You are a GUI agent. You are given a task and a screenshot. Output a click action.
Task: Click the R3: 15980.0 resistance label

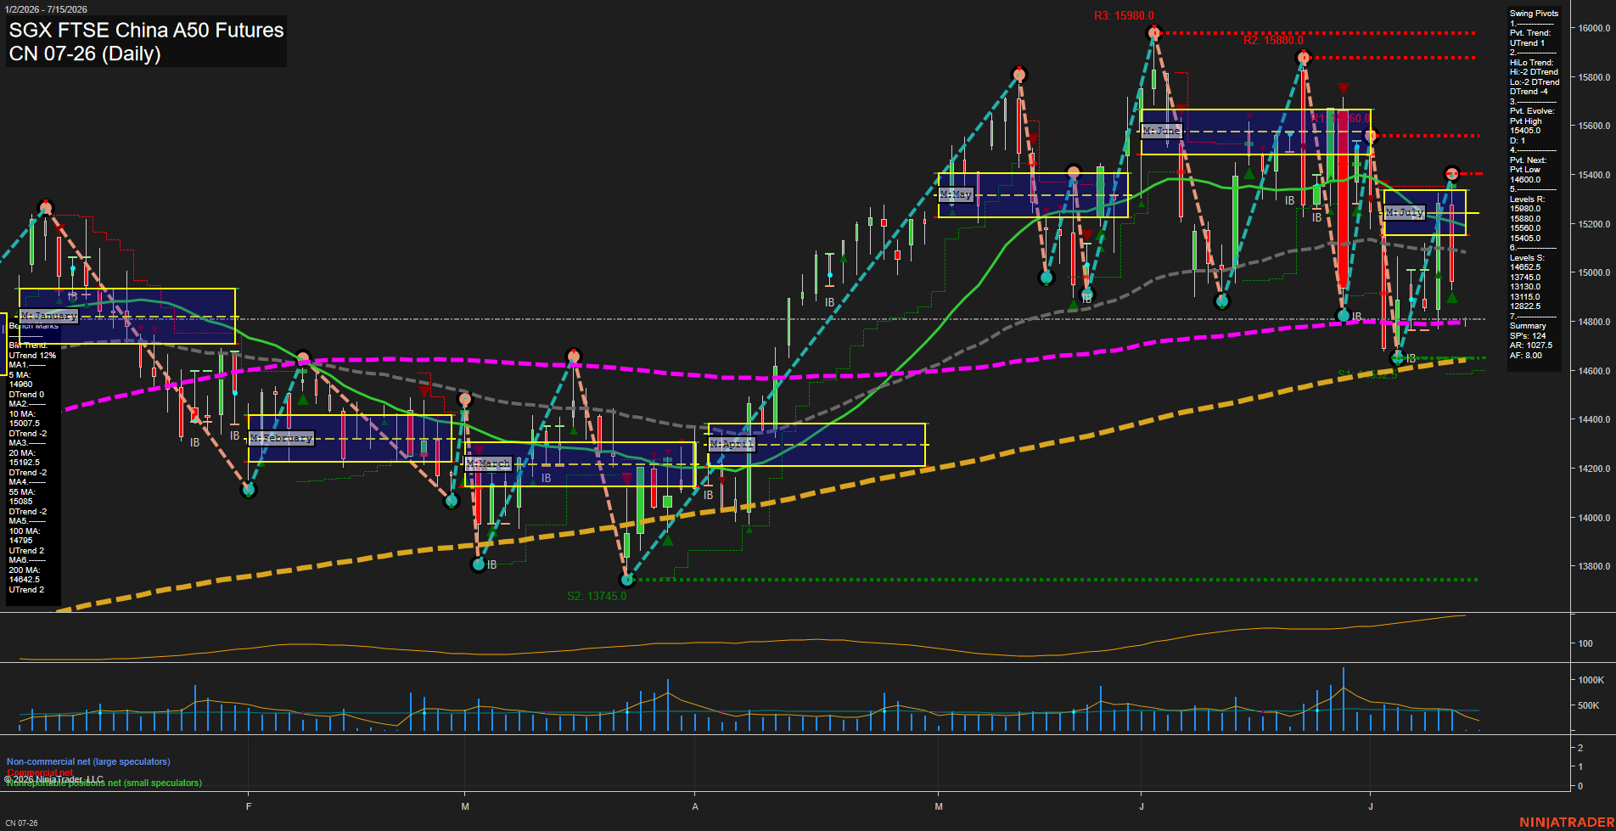coord(1124,15)
